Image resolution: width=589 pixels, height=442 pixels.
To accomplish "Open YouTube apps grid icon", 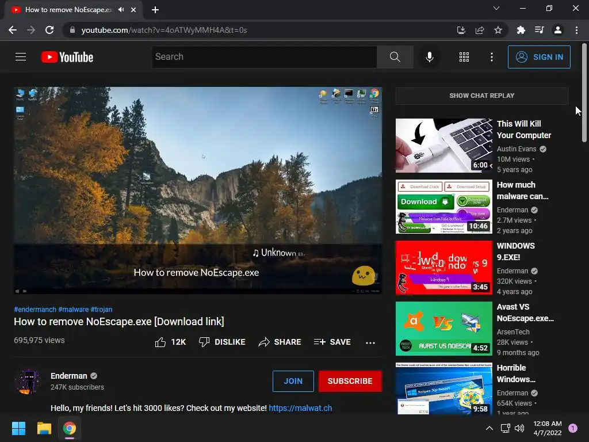I will [464, 57].
